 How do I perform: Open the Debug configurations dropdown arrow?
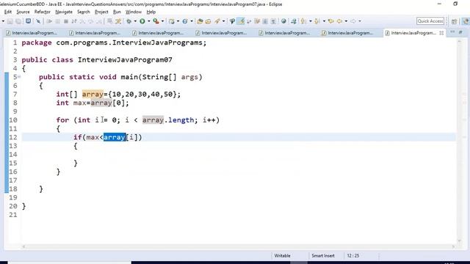tap(135, 21)
